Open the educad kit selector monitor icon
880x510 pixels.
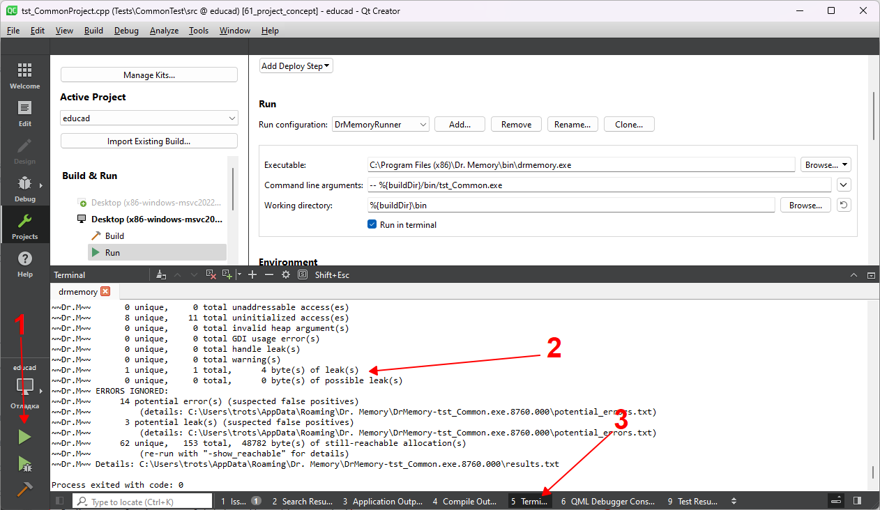pyautogui.click(x=24, y=386)
